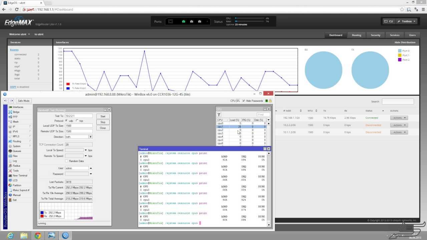Collapse the User field arrow
Viewport: 427px width, 240px height.
pos(91,168)
